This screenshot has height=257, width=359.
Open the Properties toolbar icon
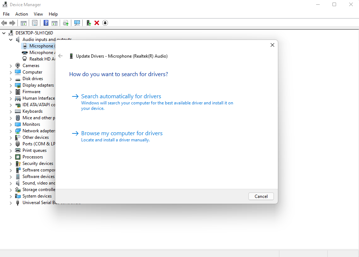35,23
